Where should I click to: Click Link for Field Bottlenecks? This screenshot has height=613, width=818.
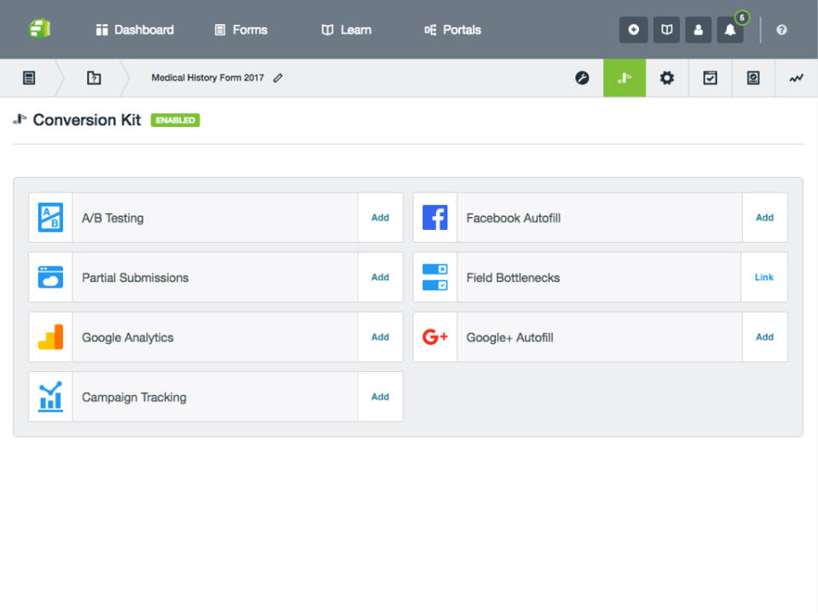763,278
